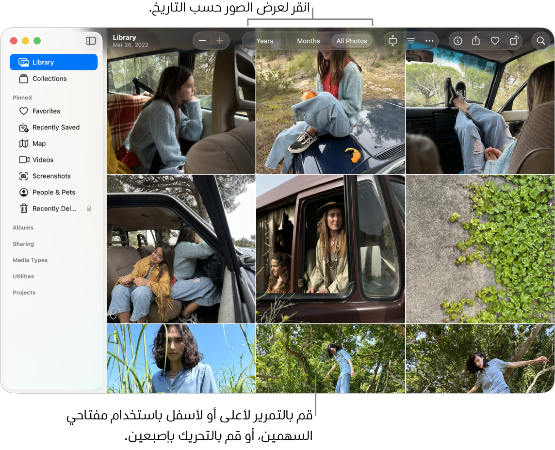
Task: Expand the Albums section
Action: coord(23,227)
